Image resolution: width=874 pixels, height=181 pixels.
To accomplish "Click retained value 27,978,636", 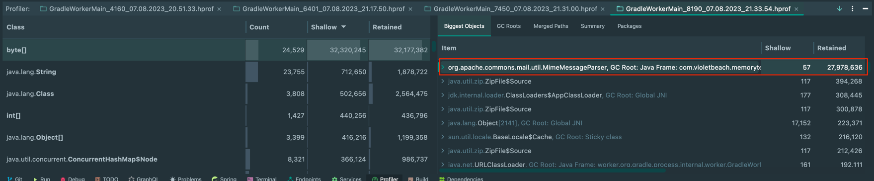I will [844, 67].
